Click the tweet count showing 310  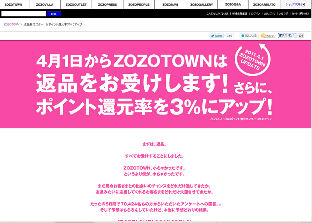(229, 36)
